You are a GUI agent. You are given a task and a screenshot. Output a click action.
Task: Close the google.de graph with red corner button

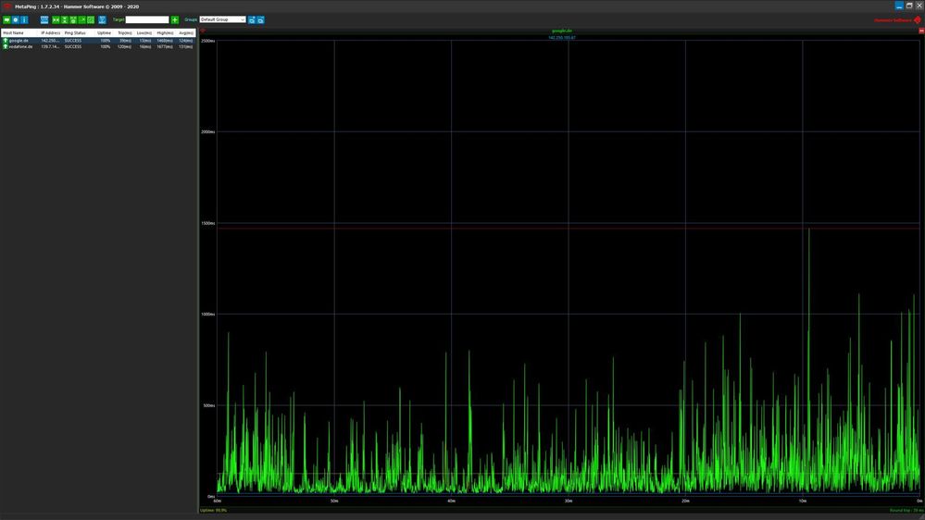pos(921,31)
